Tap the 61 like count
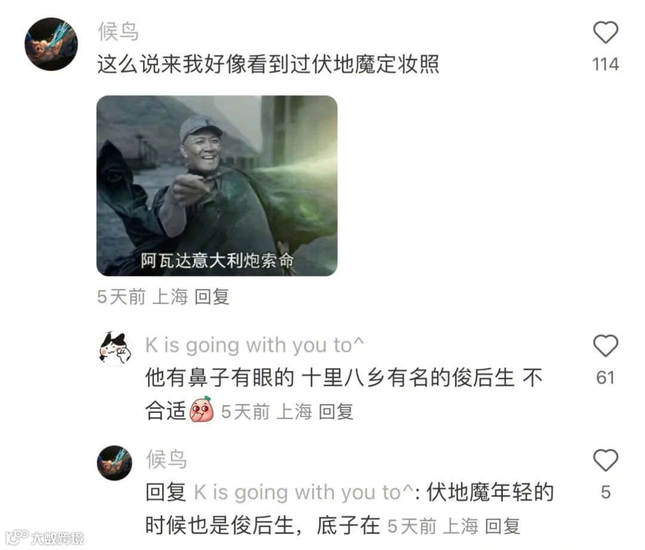The height and width of the screenshot is (550, 645). point(605,377)
